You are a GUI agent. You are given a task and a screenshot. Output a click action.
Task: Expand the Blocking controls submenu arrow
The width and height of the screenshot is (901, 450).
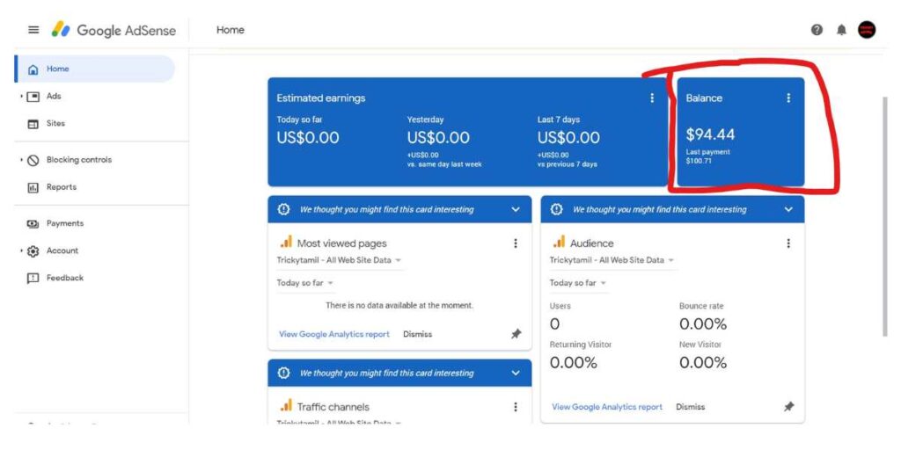click(21, 160)
